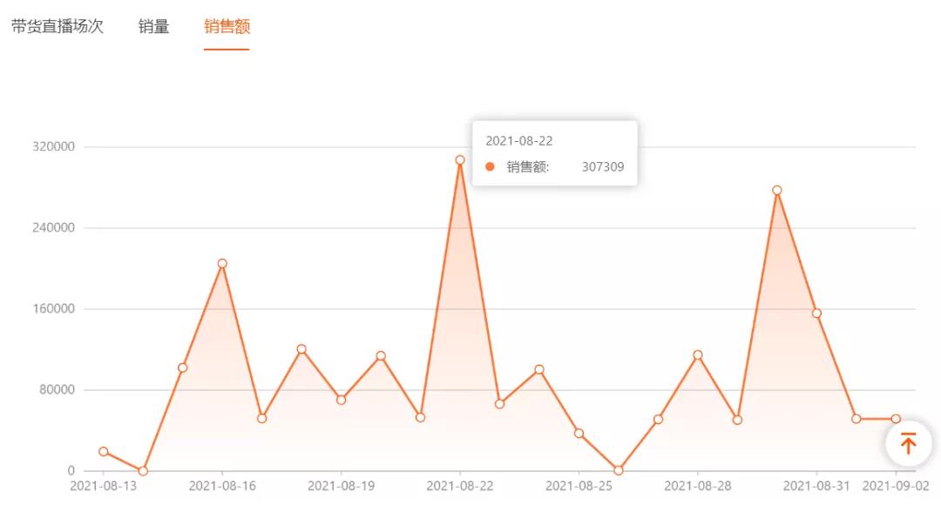Screen dimensions: 941x506
Task: Select the 销售额 tab
Action: pos(227,26)
